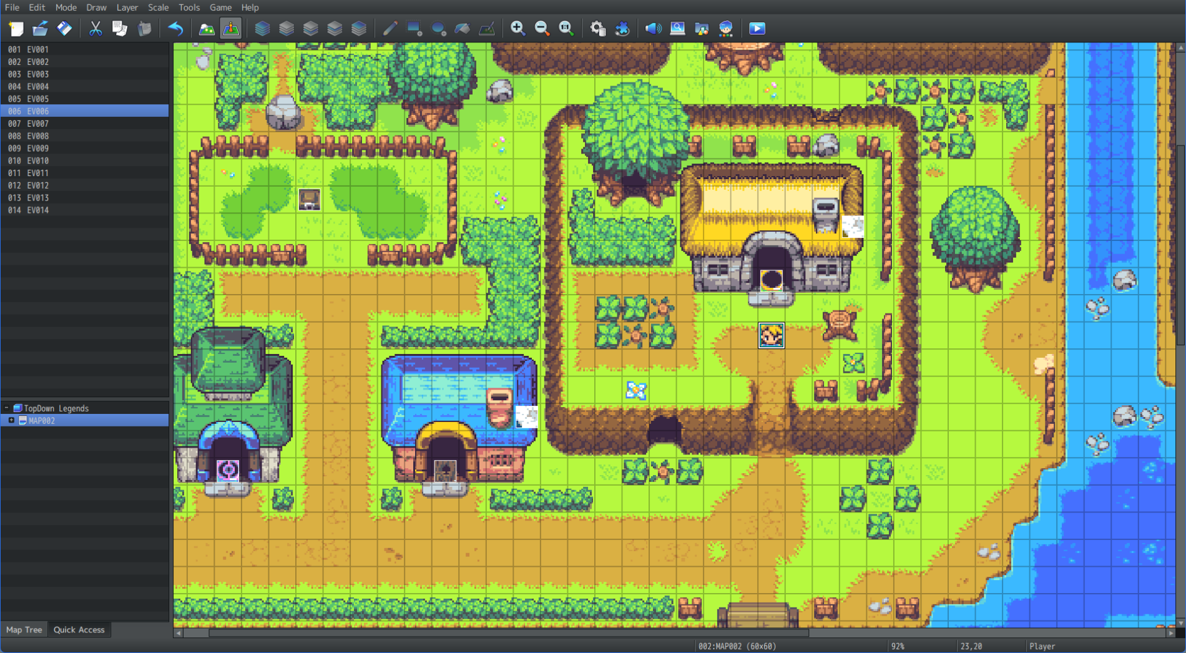Switch to Event editing mode icon
This screenshot has width=1186, height=653.
[231, 28]
